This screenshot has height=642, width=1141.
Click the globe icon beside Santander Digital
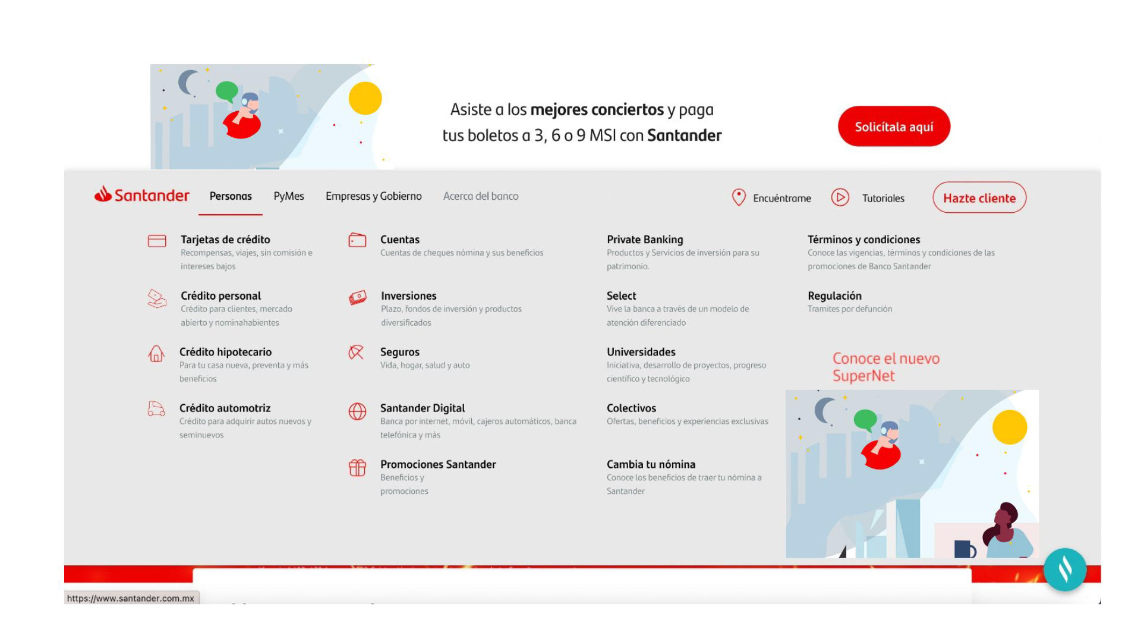357,411
